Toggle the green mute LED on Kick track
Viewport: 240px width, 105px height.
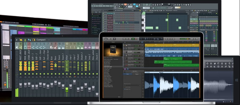52,74
